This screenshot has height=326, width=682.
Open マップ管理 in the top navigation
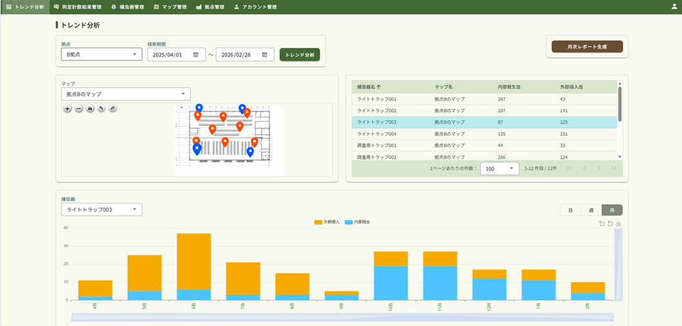pos(170,7)
